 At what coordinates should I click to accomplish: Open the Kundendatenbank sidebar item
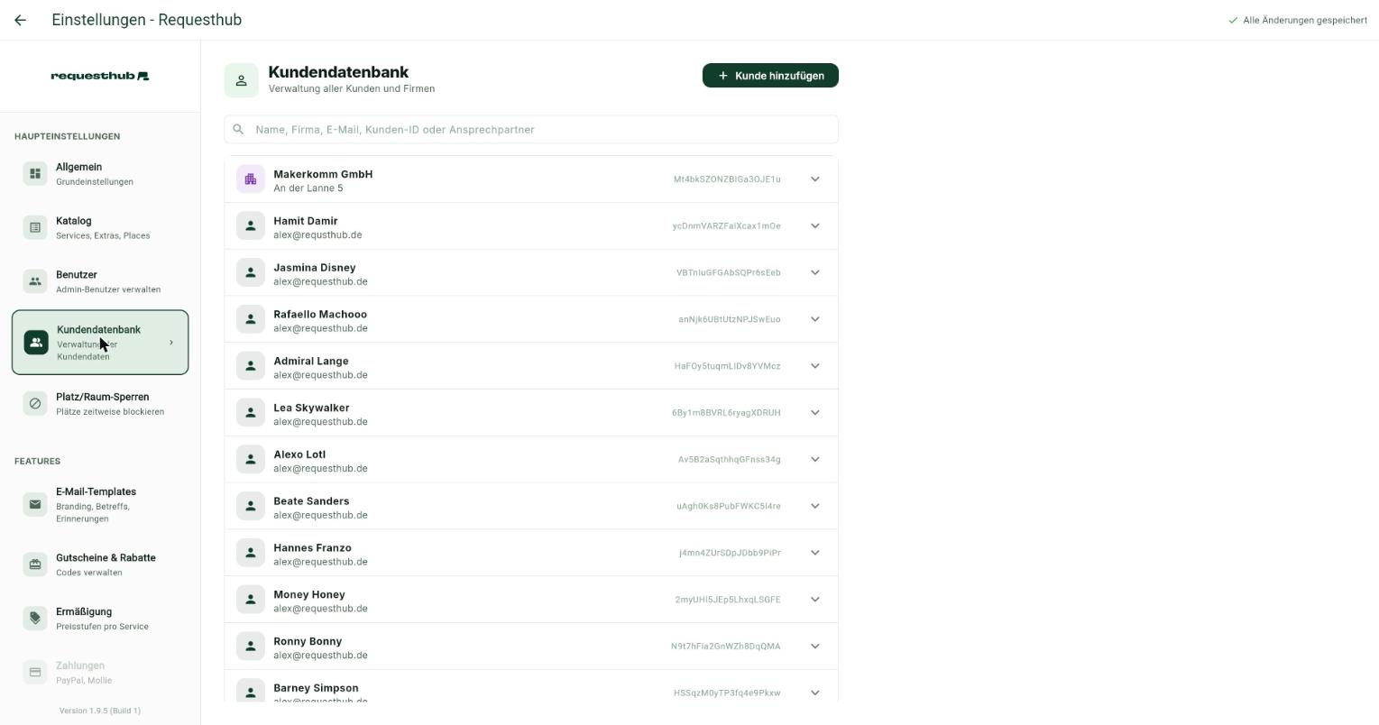[x=100, y=343]
